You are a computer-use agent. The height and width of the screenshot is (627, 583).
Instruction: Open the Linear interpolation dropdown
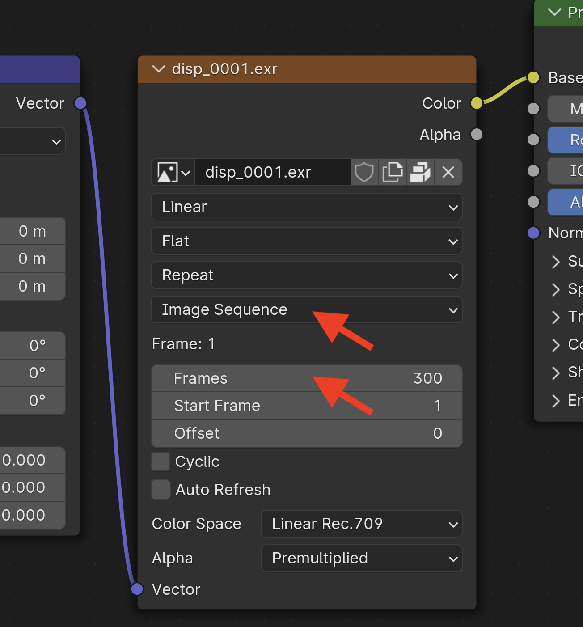[307, 207]
